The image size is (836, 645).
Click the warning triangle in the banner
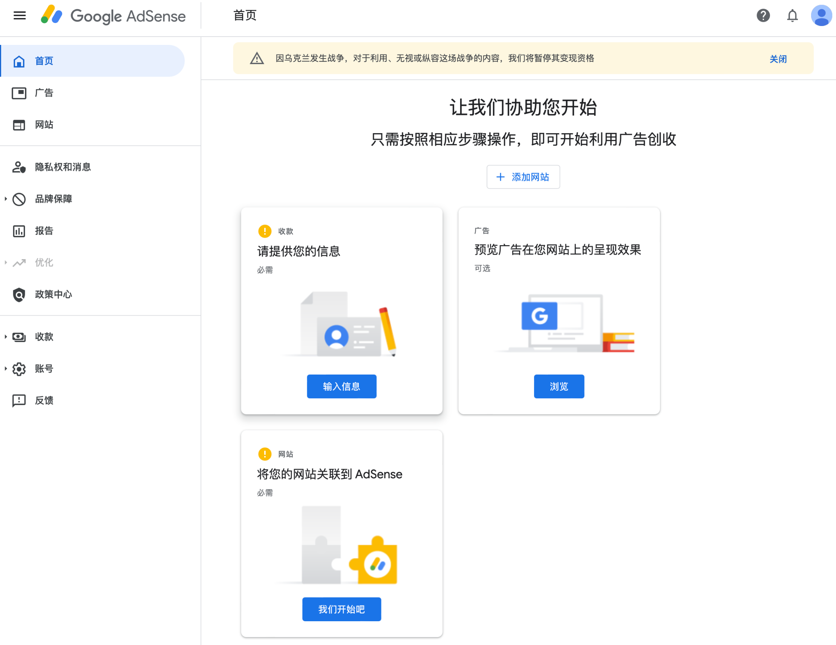point(257,58)
